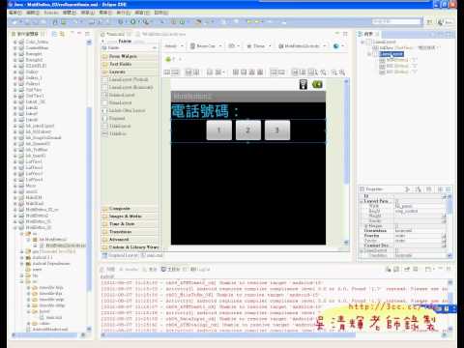Expand the values folder

pos(28,324)
